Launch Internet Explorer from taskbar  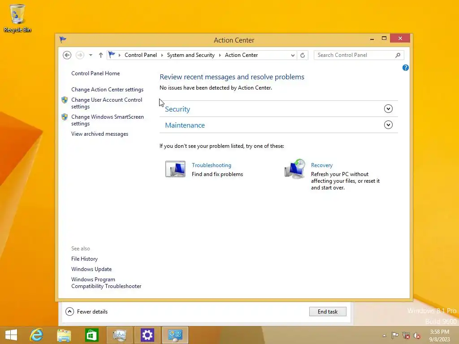[37, 335]
